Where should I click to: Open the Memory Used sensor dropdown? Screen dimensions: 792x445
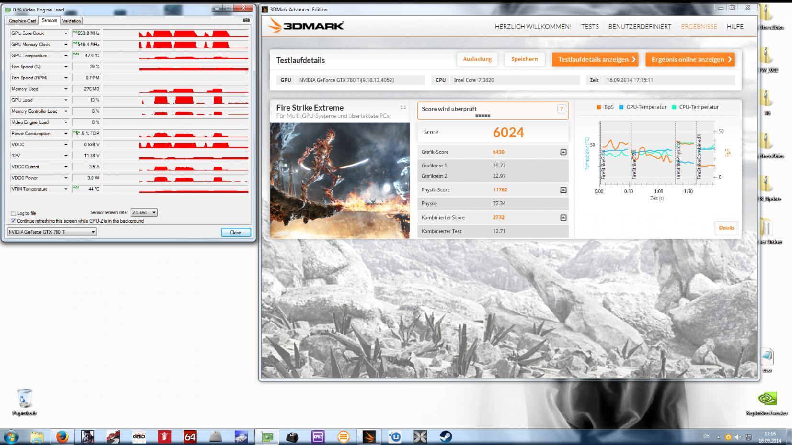pos(66,89)
